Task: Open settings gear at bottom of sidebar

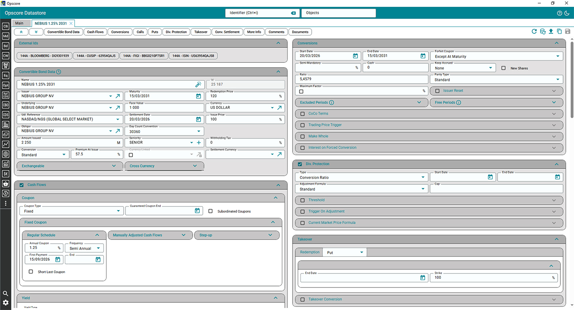Action: (5, 302)
